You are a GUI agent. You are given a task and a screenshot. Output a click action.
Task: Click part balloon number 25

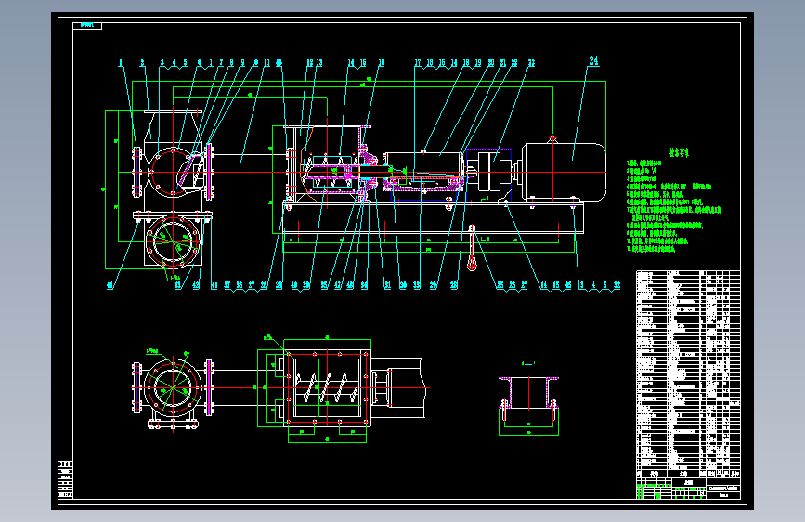(500, 285)
